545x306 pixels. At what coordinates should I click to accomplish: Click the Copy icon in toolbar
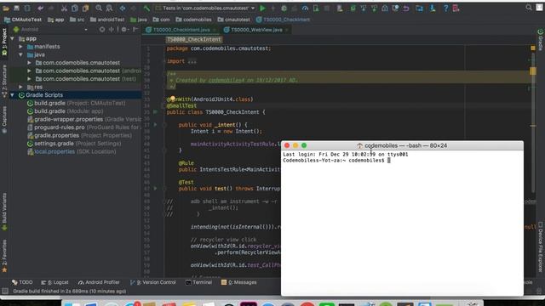pyautogui.click(x=75, y=8)
